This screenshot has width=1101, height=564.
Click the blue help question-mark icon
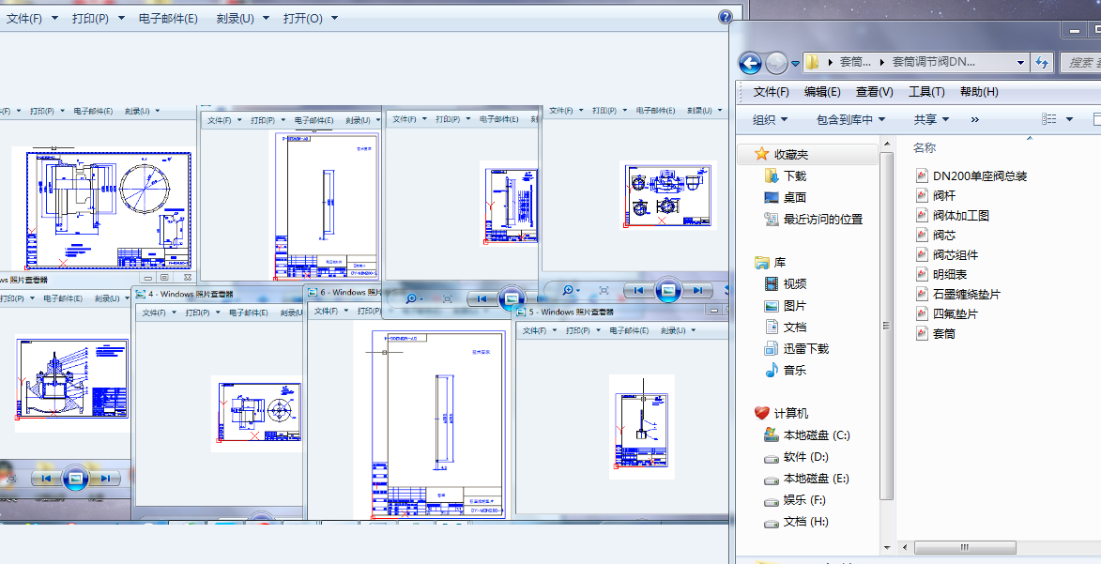(726, 18)
